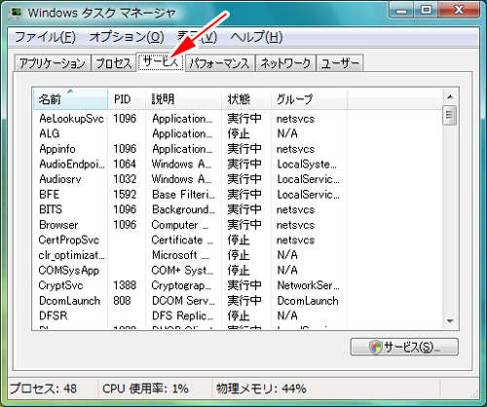Image resolution: width=487 pixels, height=407 pixels.
Task: Switch to the プロセス tab
Action: click(x=113, y=63)
